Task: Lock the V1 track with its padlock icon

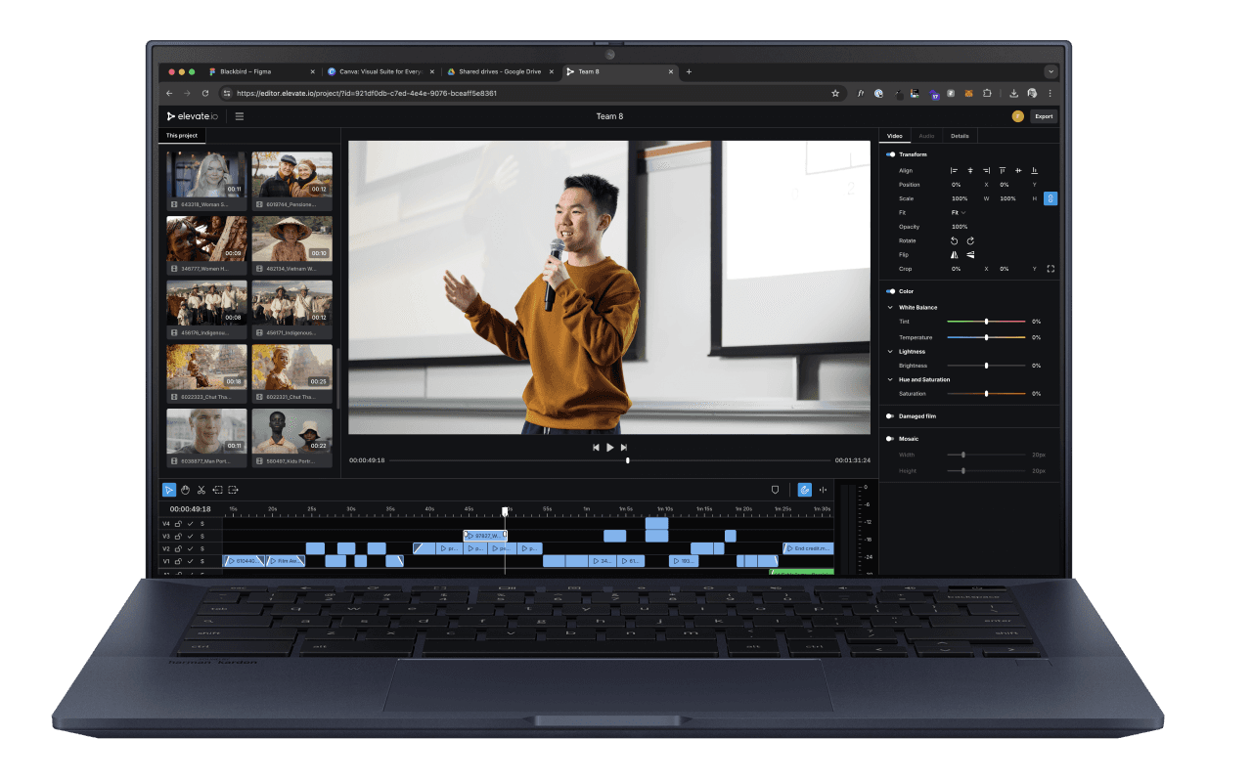Action: (x=179, y=560)
